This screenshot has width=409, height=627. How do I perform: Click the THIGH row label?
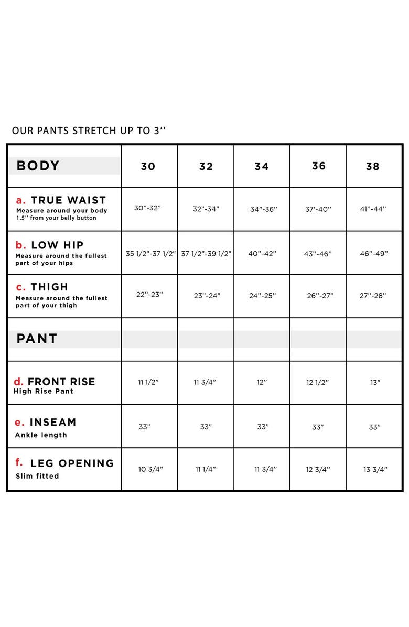click(x=49, y=287)
